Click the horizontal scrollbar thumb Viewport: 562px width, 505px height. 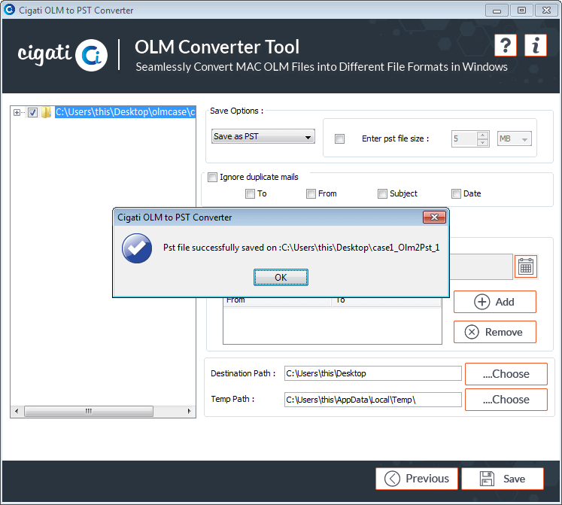89,411
